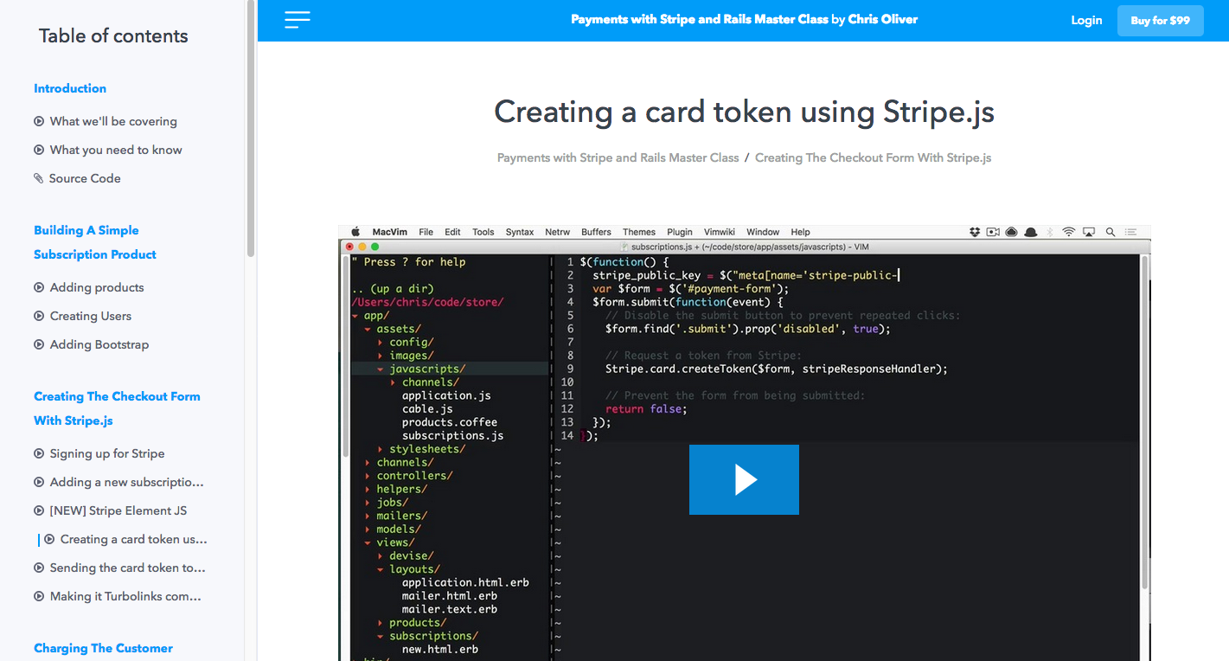
Task: Open the Chris Oliver author link
Action: click(883, 19)
